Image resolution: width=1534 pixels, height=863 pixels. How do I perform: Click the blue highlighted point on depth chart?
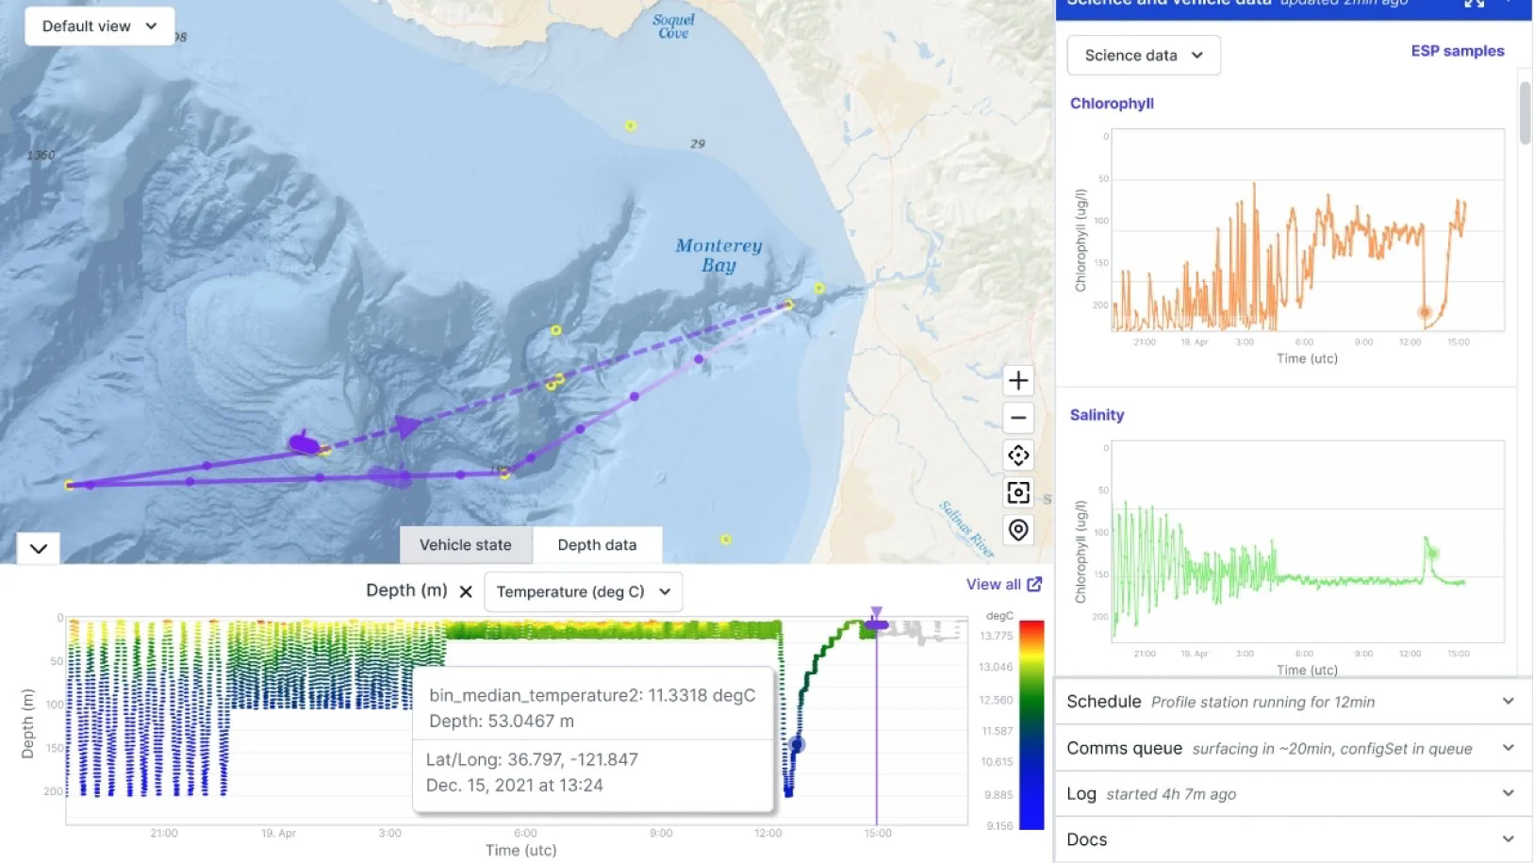click(x=797, y=744)
